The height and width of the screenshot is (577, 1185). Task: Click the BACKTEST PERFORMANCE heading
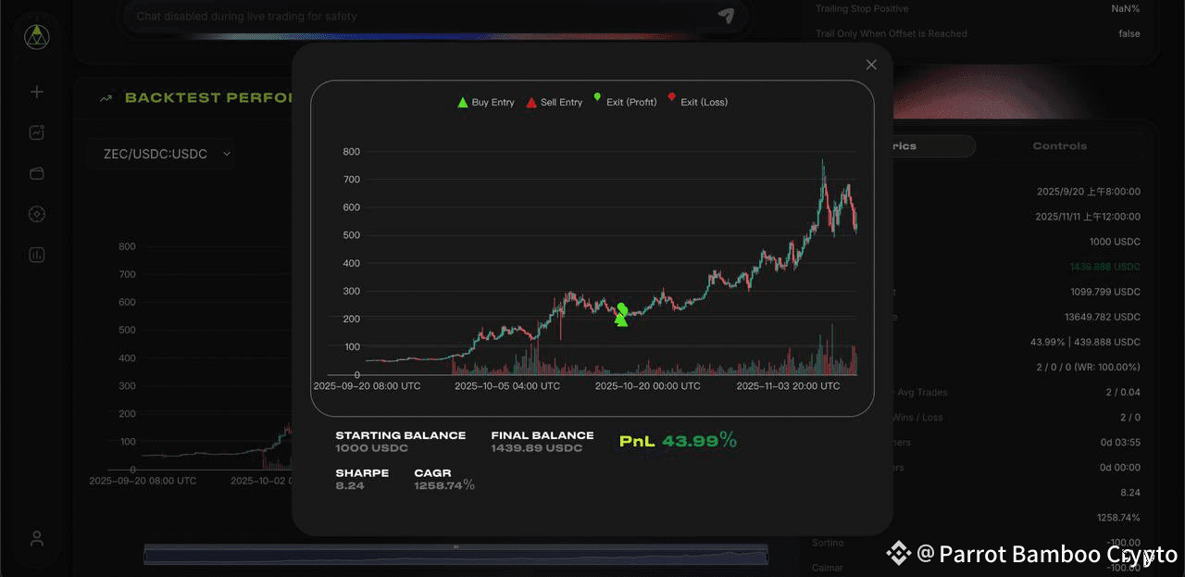tap(208, 96)
